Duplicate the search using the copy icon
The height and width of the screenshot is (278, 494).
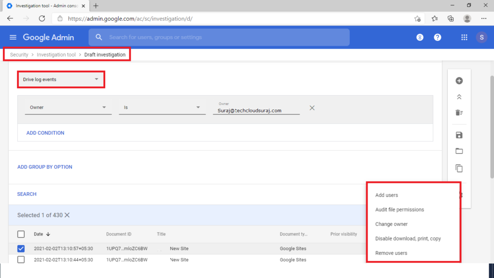(x=459, y=168)
